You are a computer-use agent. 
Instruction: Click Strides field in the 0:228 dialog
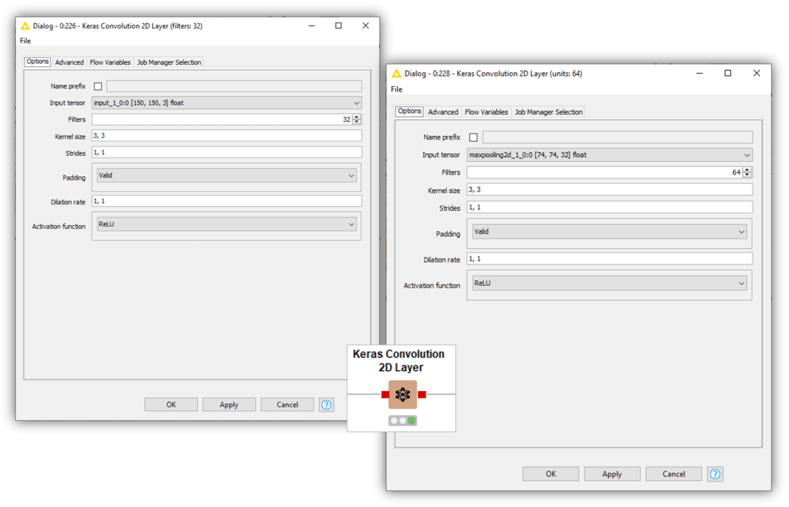[610, 207]
